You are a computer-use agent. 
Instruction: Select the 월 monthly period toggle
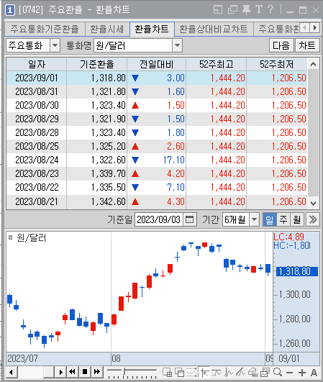pos(296,219)
